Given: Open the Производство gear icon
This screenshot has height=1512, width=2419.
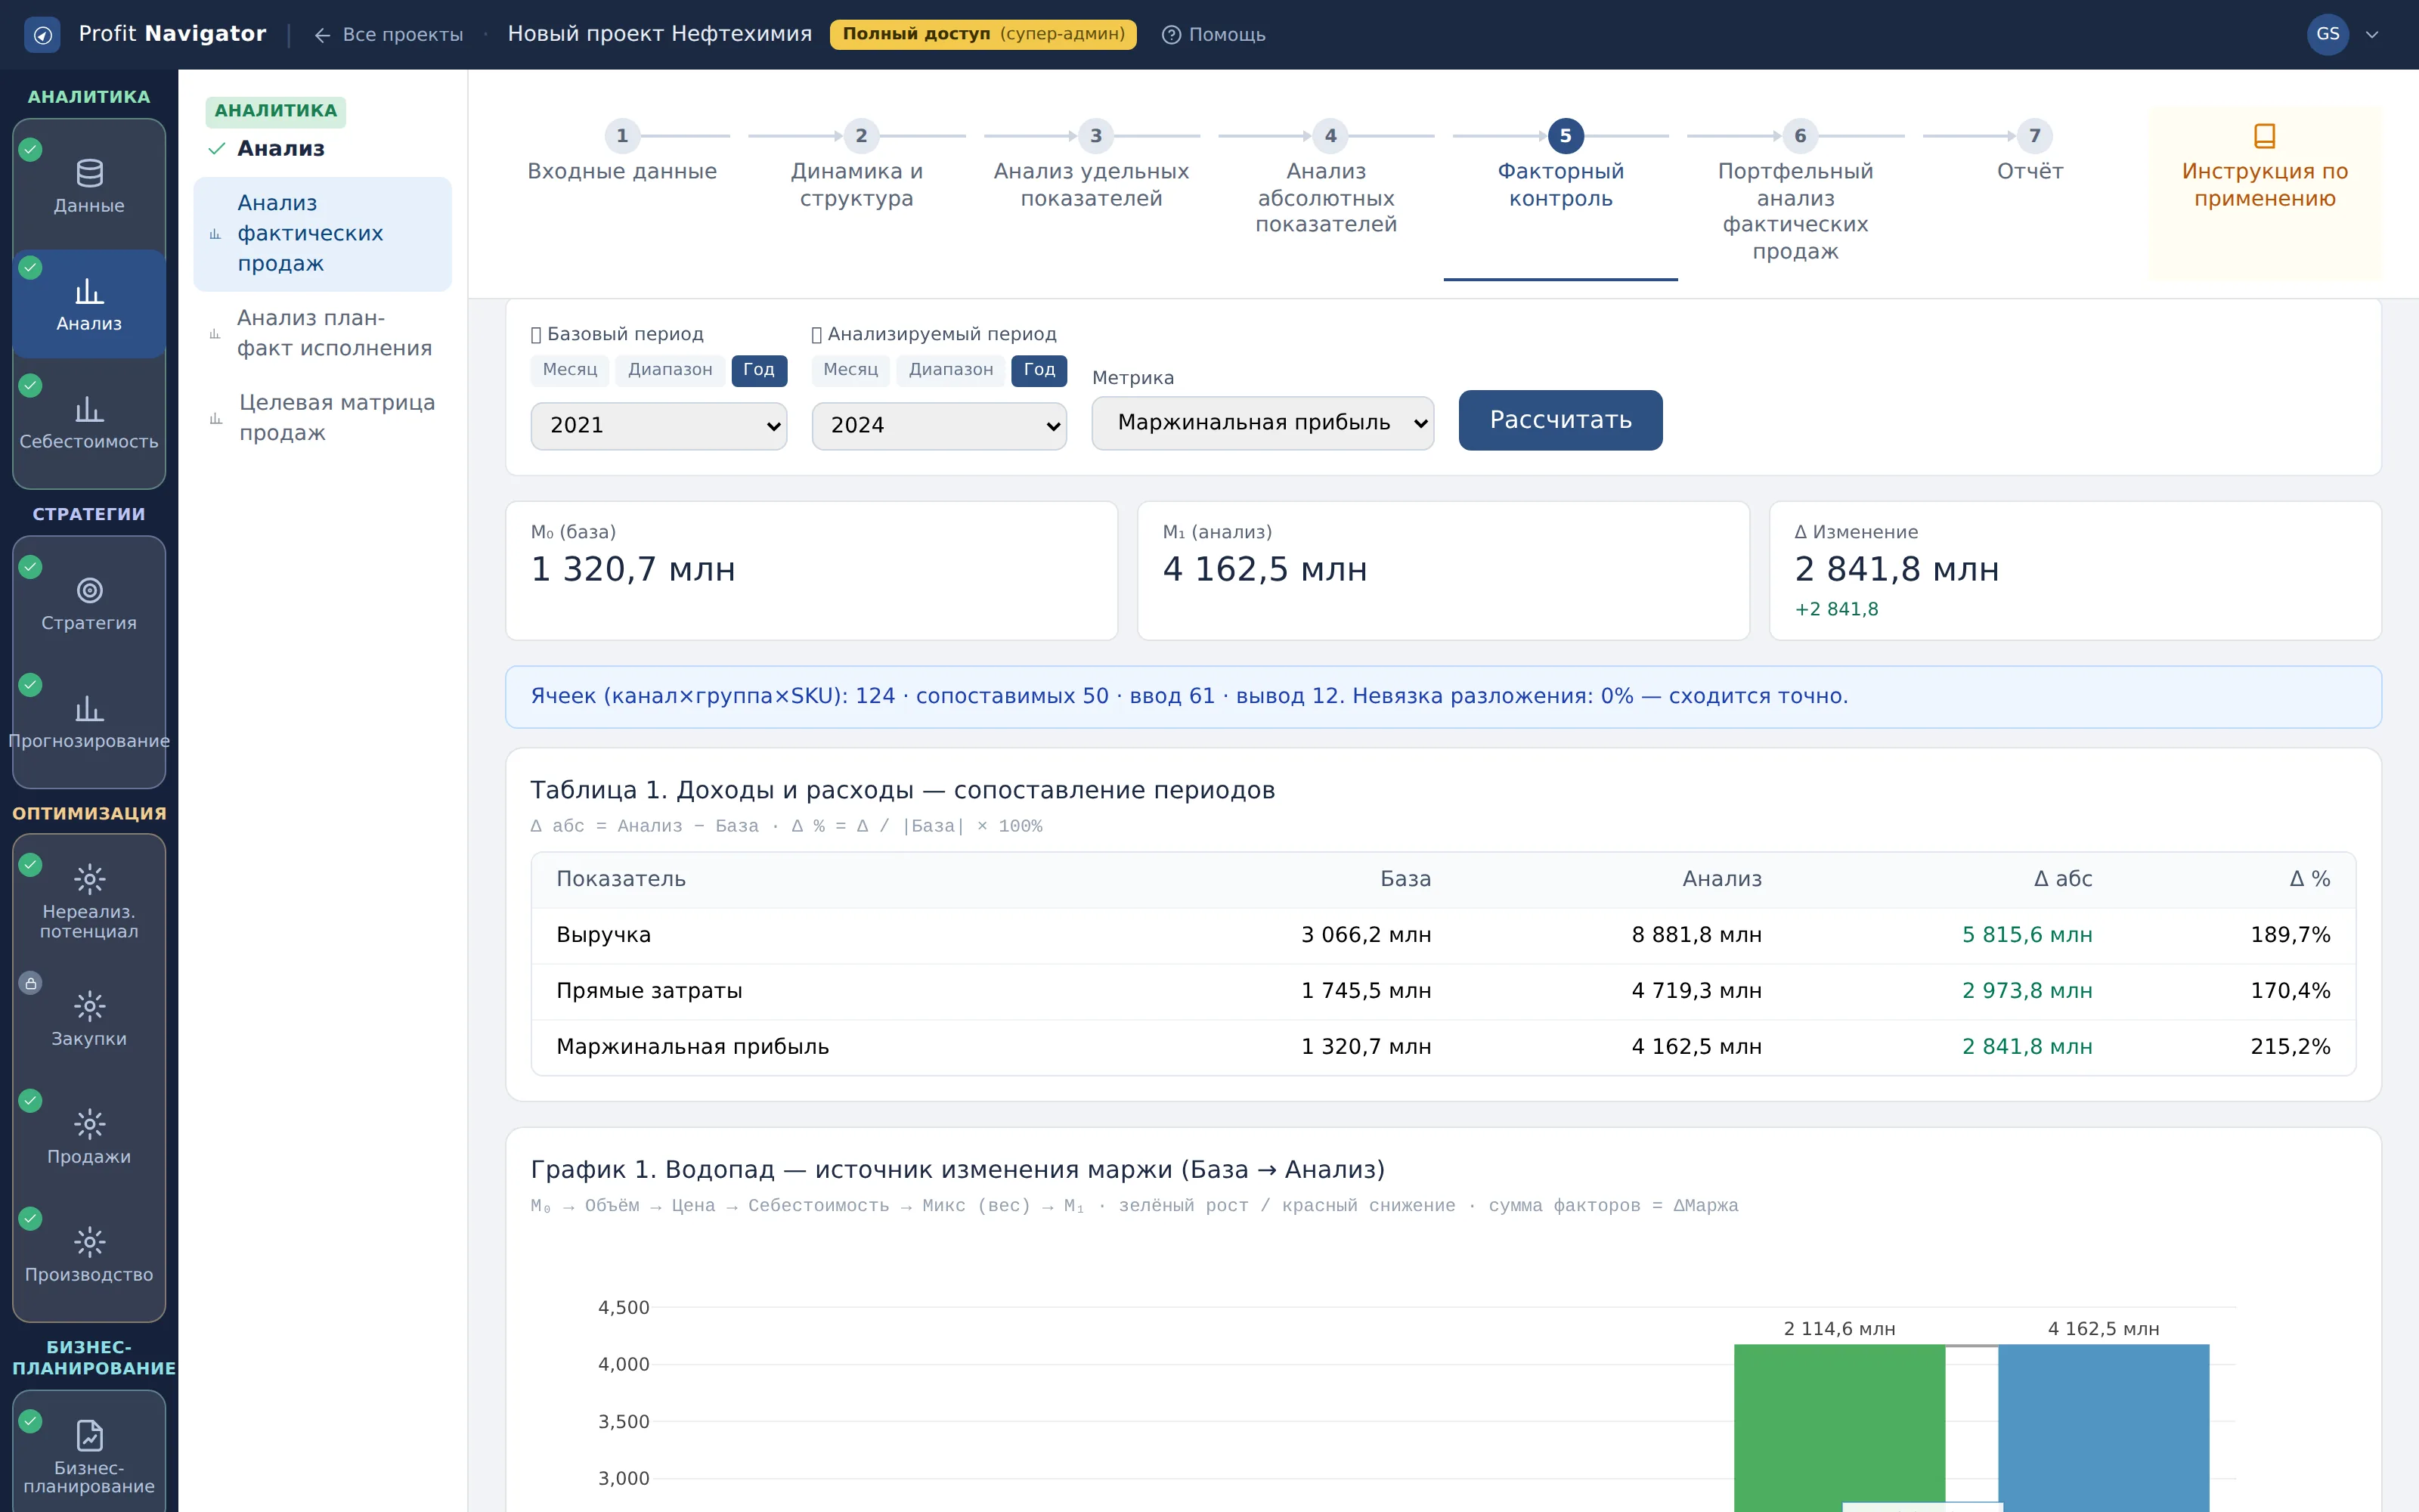Looking at the screenshot, I should click(89, 1242).
